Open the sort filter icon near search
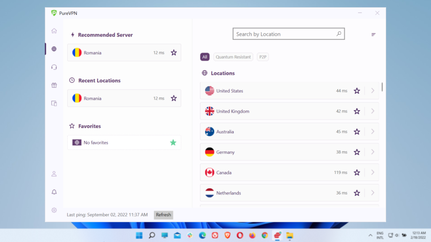The width and height of the screenshot is (431, 242). pyautogui.click(x=373, y=34)
